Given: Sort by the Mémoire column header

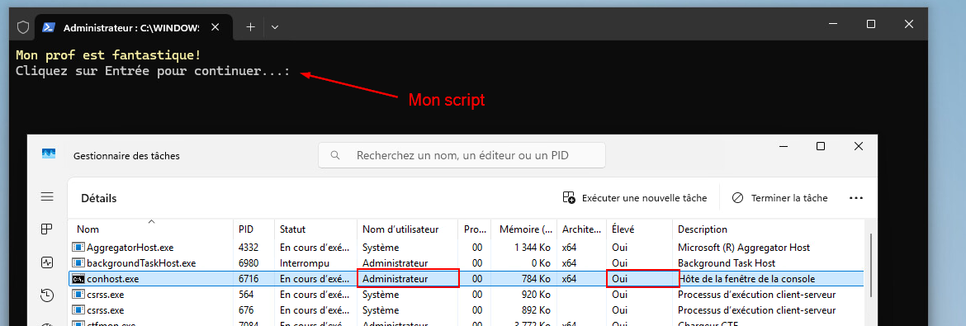Looking at the screenshot, I should pos(523,229).
